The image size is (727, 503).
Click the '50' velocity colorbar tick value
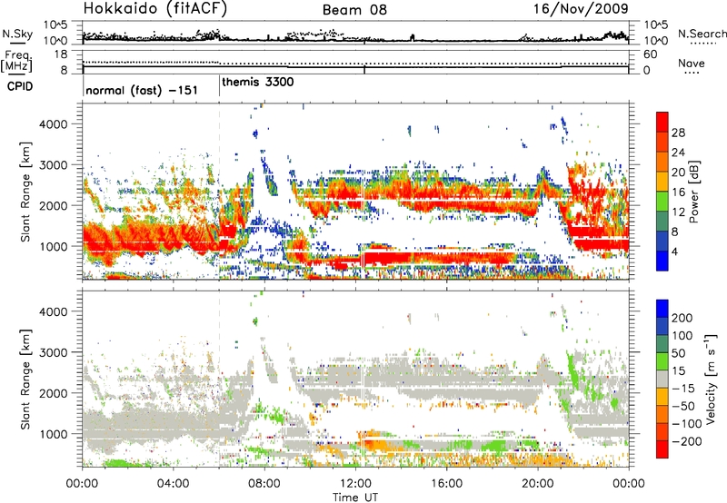tap(679, 353)
